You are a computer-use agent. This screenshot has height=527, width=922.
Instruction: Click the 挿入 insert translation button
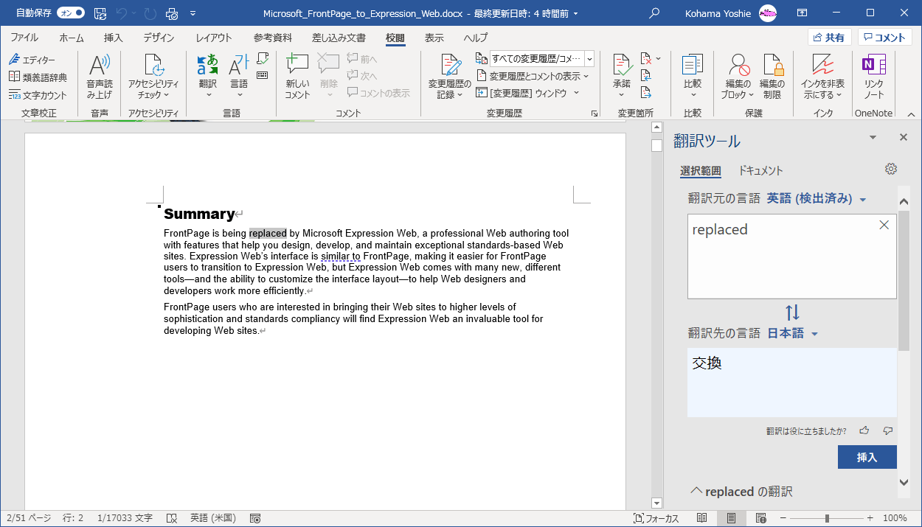click(x=867, y=457)
